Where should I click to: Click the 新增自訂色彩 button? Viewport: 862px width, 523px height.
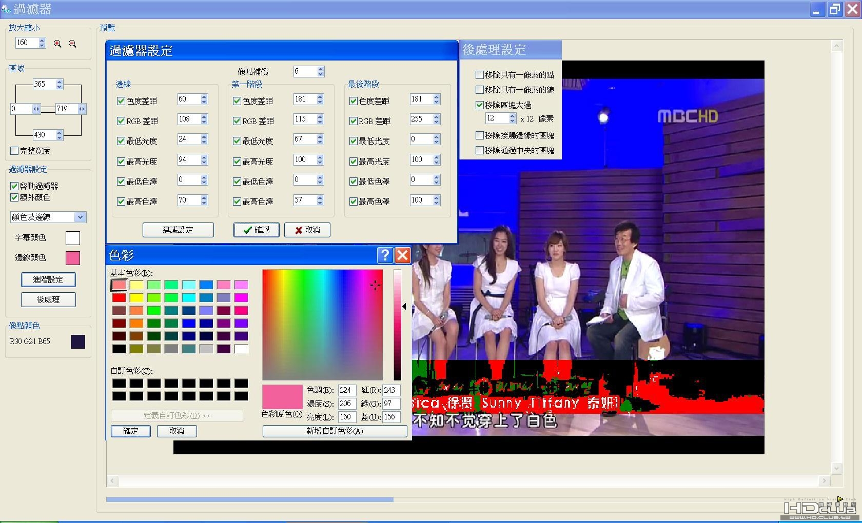coord(335,431)
